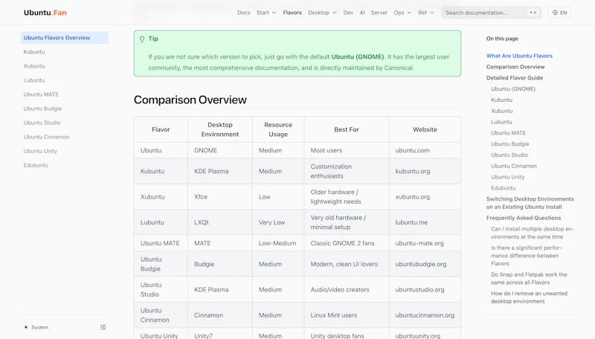Jump to Ubuntu (GNOME) in page outline
The width and height of the screenshot is (595, 339).
(x=513, y=88)
